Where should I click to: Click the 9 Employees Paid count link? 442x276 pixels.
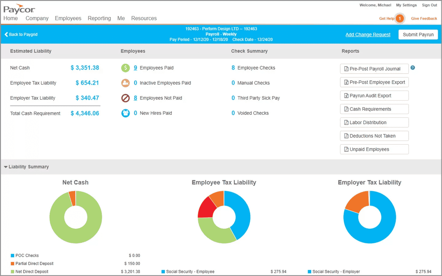[135, 68]
